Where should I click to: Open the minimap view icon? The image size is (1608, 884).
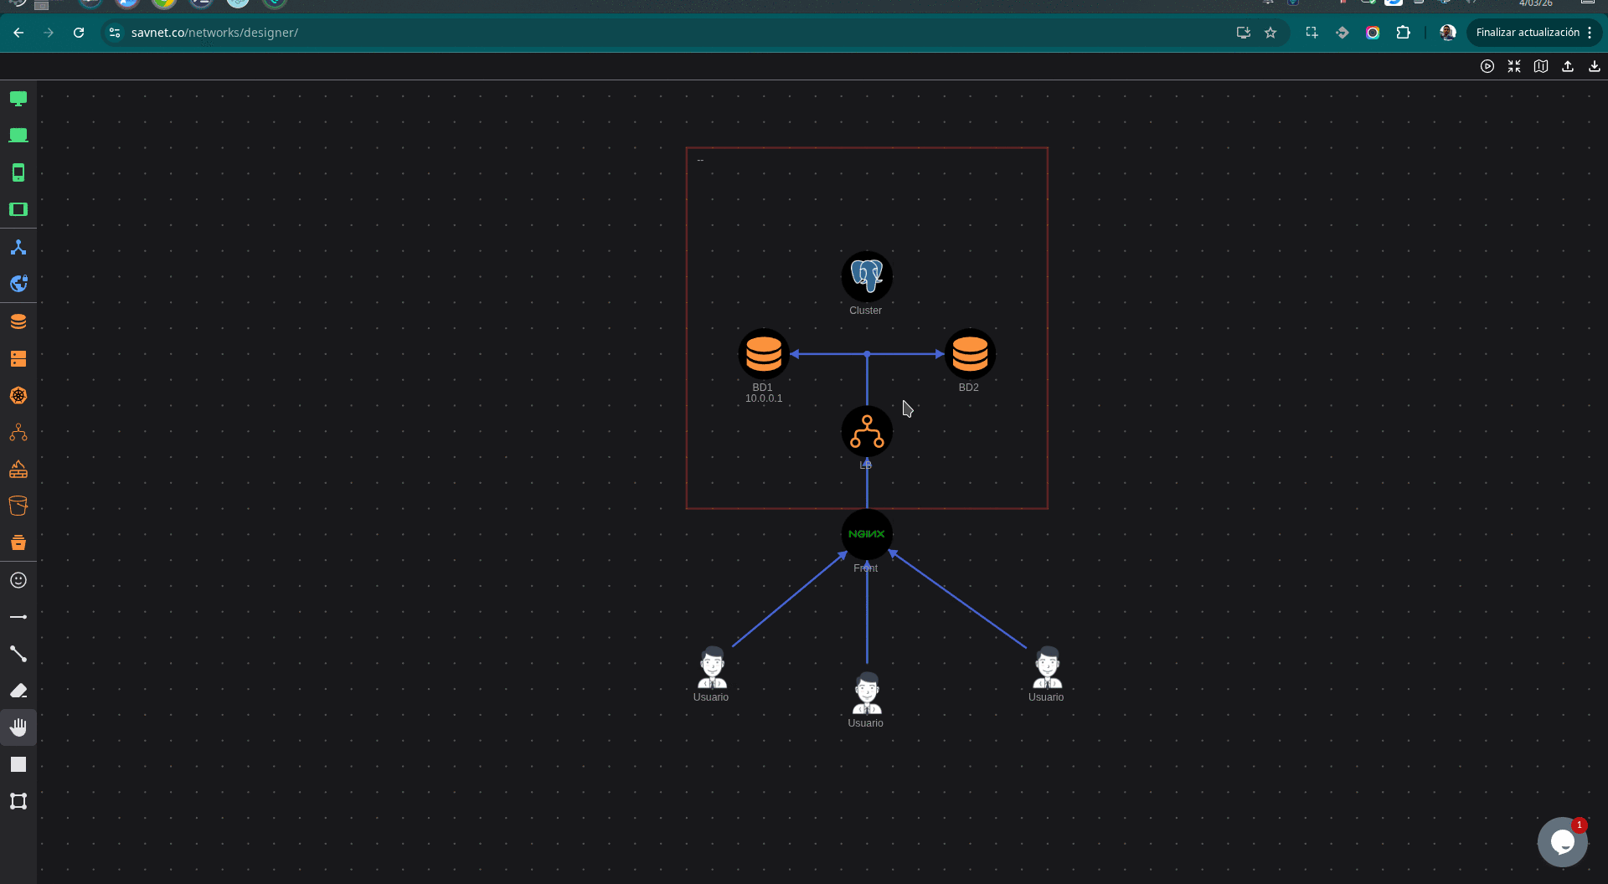[x=1541, y=66]
